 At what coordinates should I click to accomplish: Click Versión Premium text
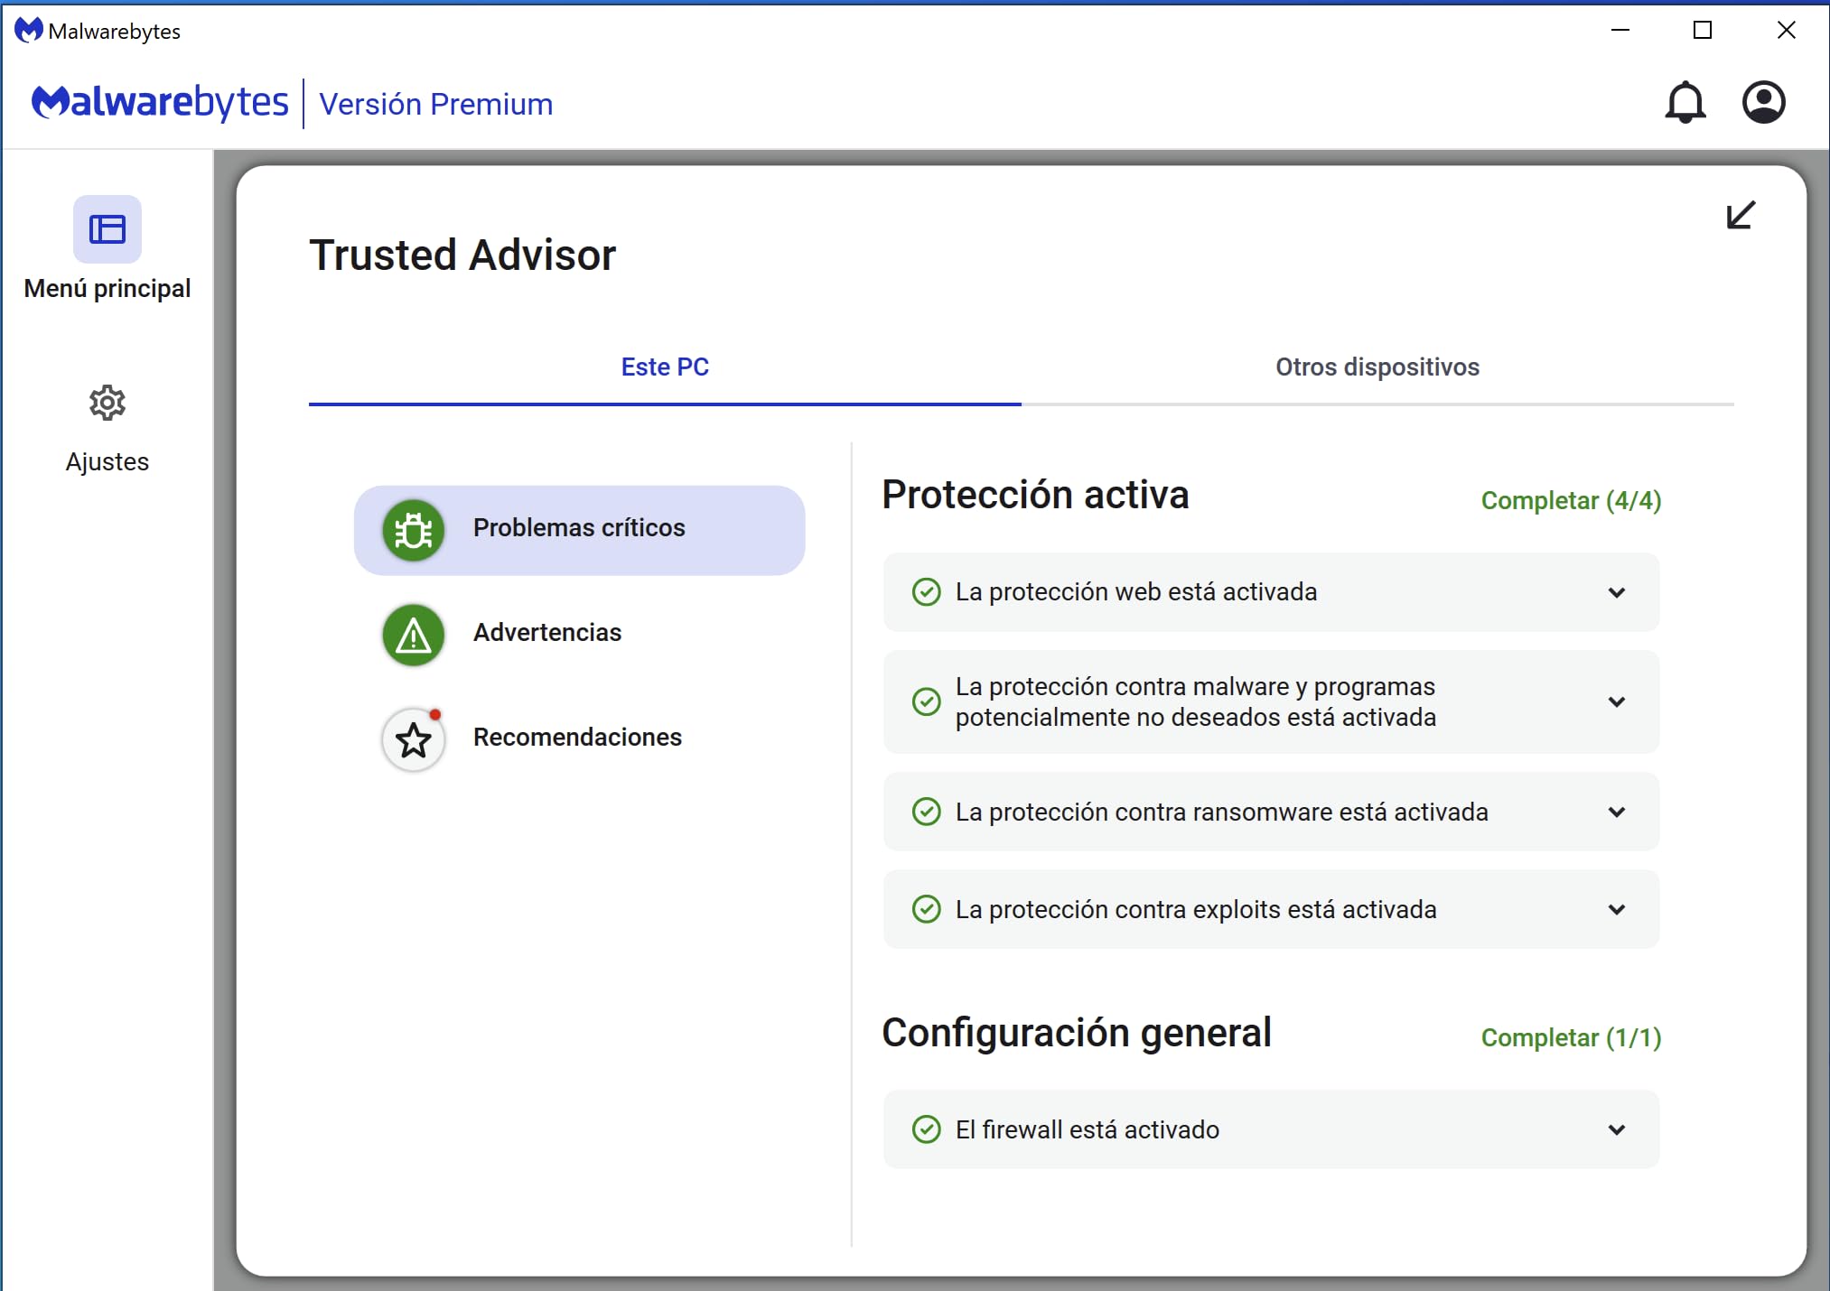(x=435, y=104)
